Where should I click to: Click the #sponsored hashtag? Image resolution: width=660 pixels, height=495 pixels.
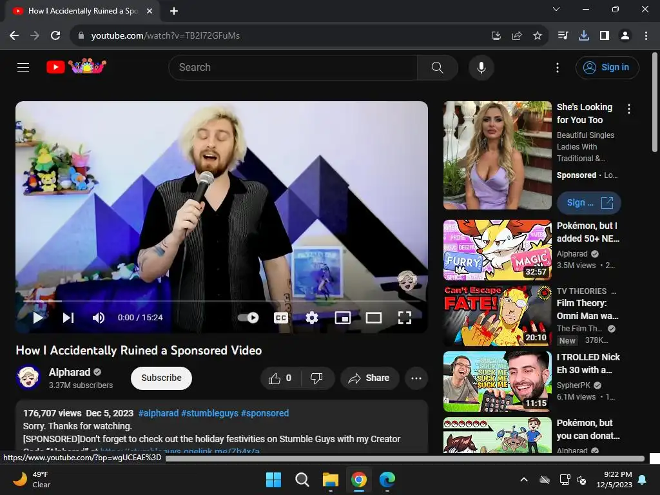(x=265, y=413)
